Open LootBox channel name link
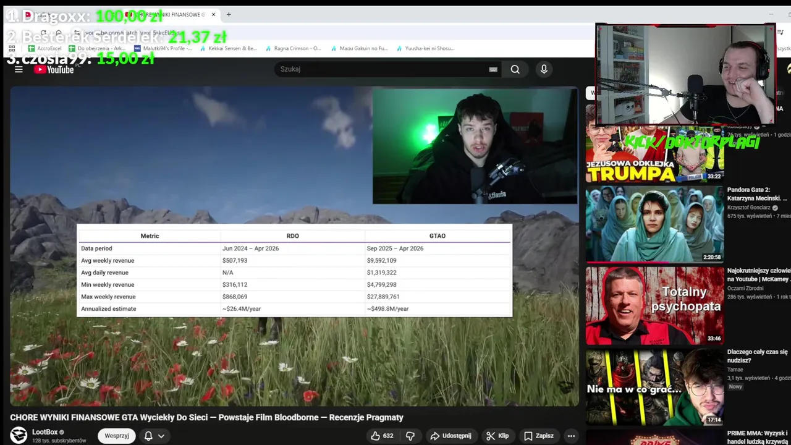 coord(44,432)
